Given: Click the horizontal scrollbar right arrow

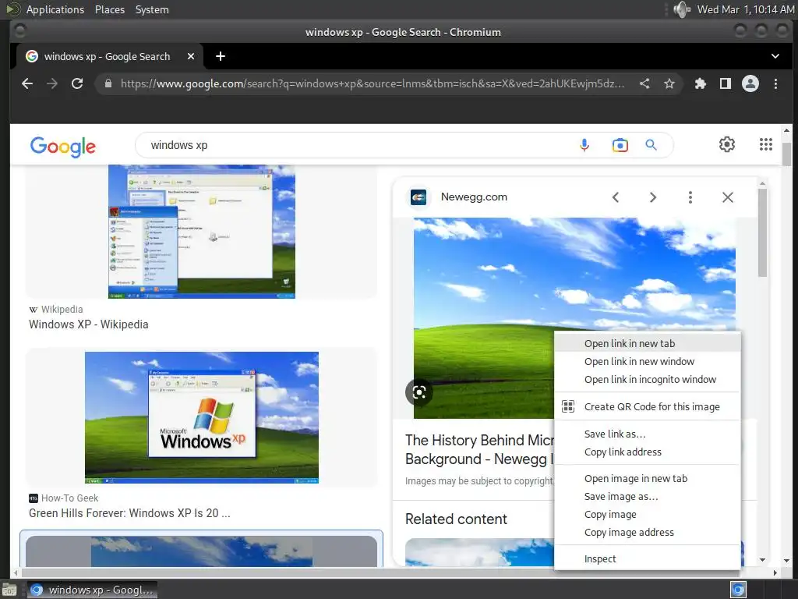Looking at the screenshot, I should coord(775,572).
